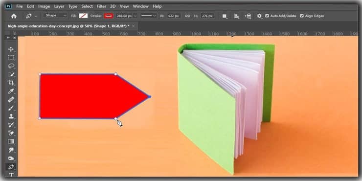Viewport: 362px width, 181px height.
Task: Select the Gradient tool
Action: click(x=11, y=141)
